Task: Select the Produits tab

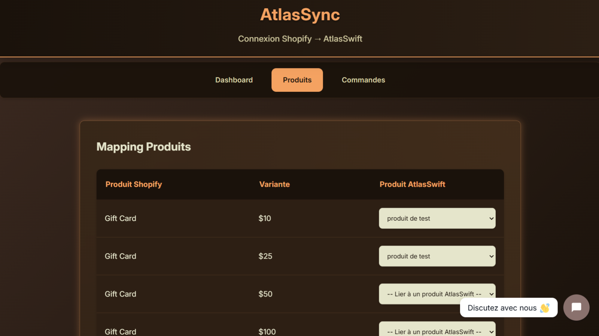Action: point(297,80)
